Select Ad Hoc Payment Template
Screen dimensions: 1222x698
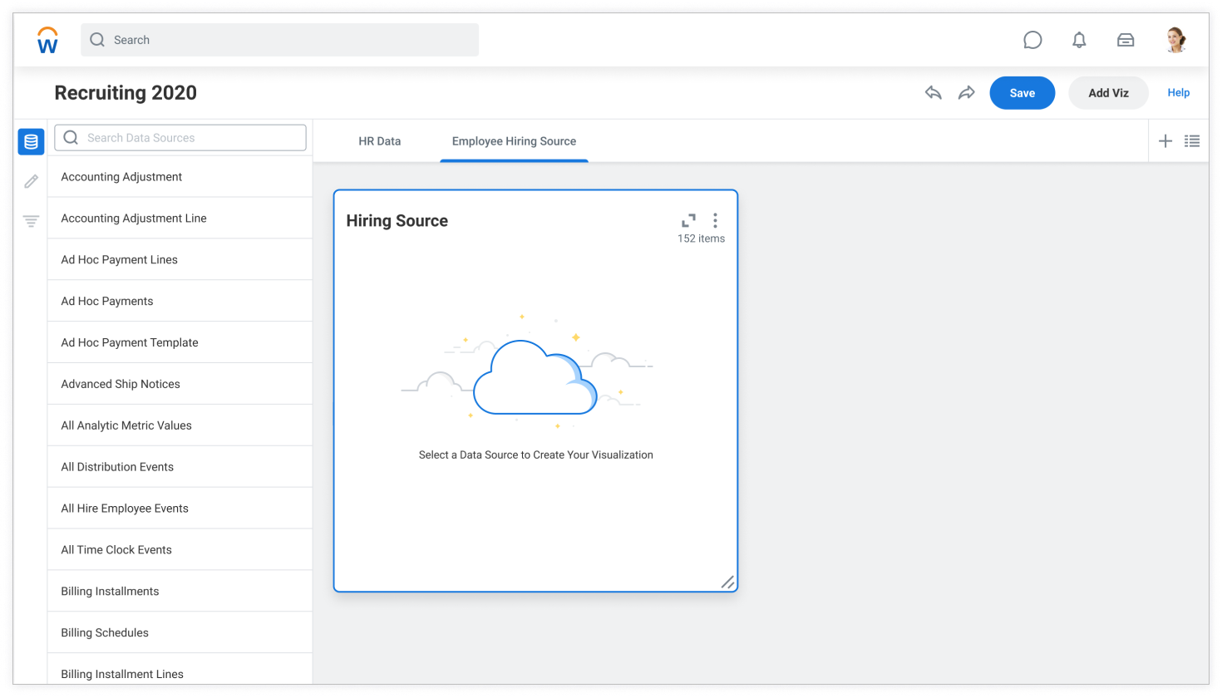180,342
